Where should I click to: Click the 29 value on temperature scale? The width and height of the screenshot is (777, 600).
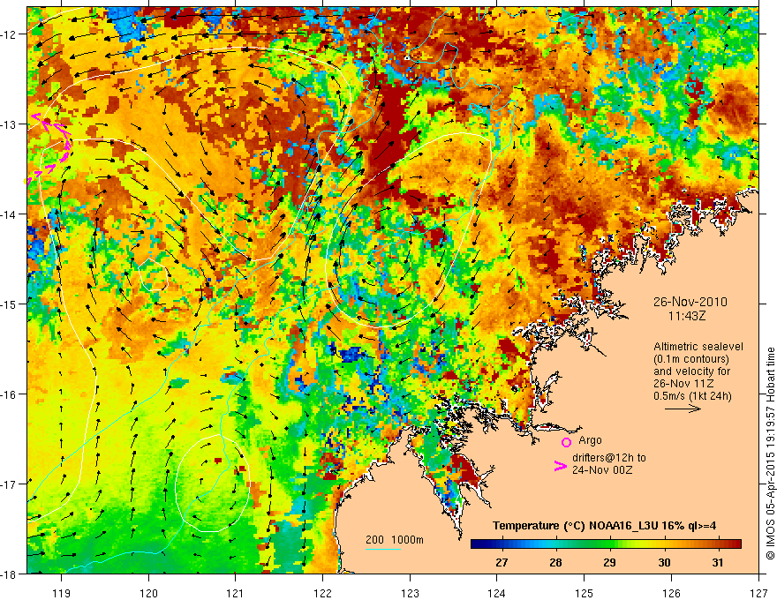point(609,562)
